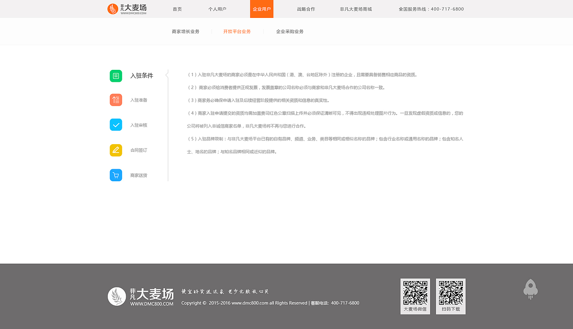This screenshot has height=329, width=573.
Task: Select the 企业用户 highlighted tab
Action: click(x=261, y=9)
